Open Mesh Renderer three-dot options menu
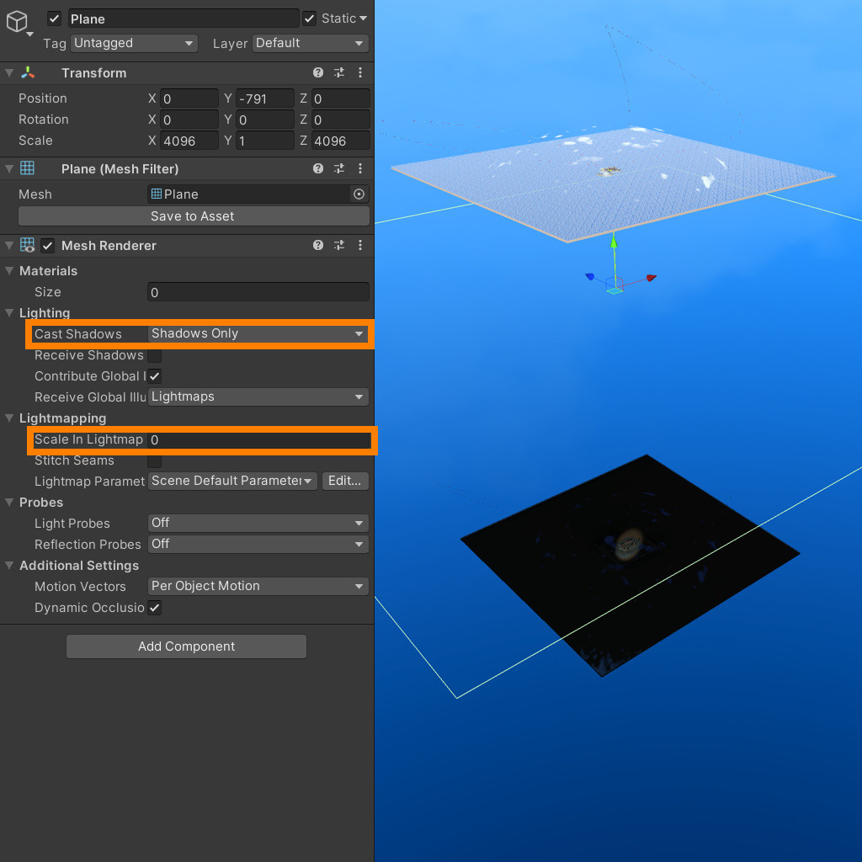 pos(360,245)
